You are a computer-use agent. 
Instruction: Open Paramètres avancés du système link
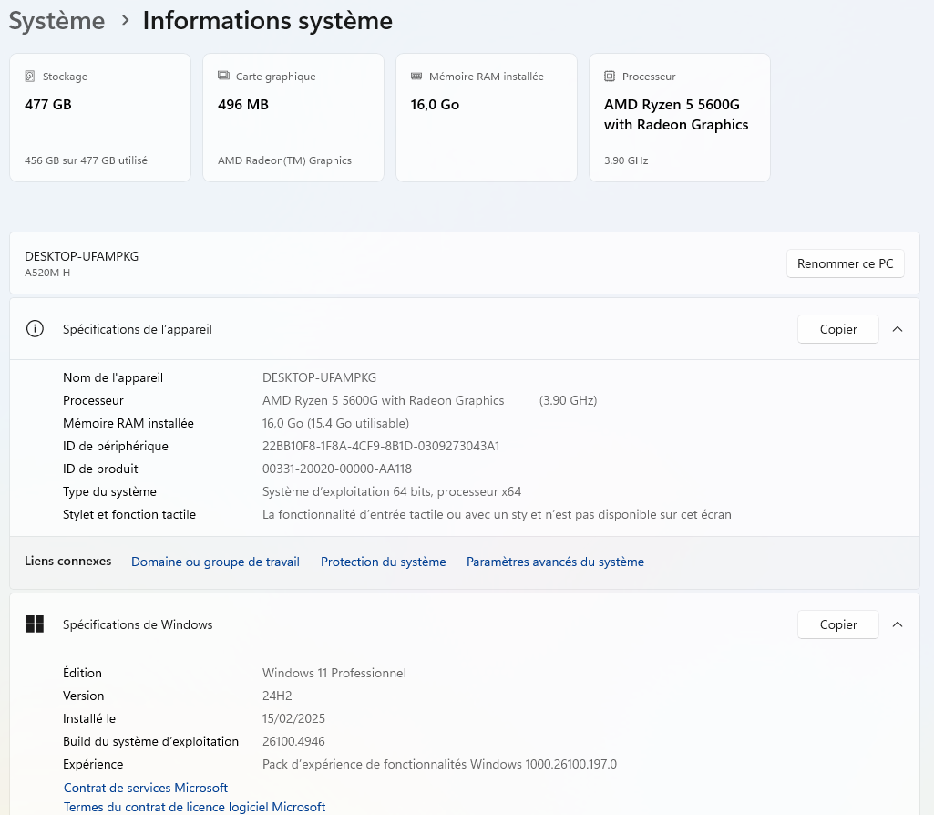(555, 562)
